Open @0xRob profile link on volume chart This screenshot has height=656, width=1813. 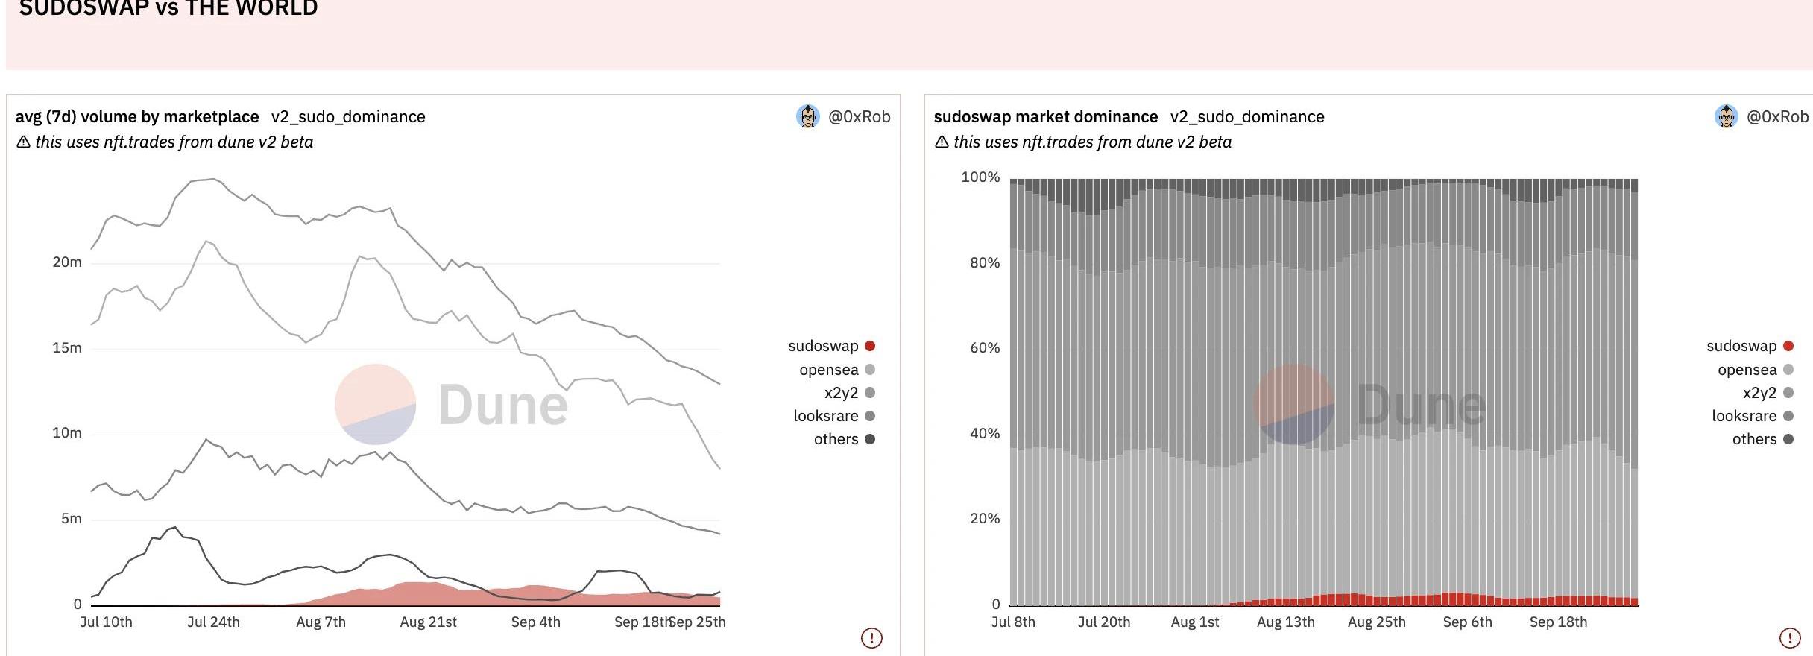click(860, 117)
